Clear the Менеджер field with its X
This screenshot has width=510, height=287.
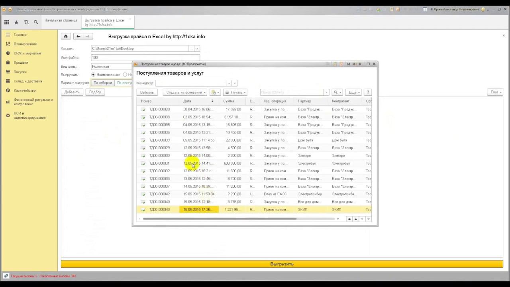235,83
